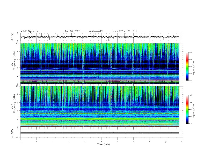Click time axis tick label '7'
This screenshot has height=159, width=205.
pyautogui.click(x=134, y=142)
